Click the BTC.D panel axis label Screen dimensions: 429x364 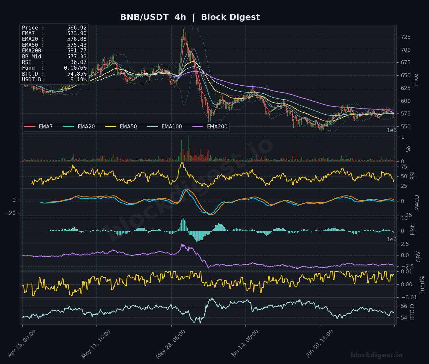[413, 312]
